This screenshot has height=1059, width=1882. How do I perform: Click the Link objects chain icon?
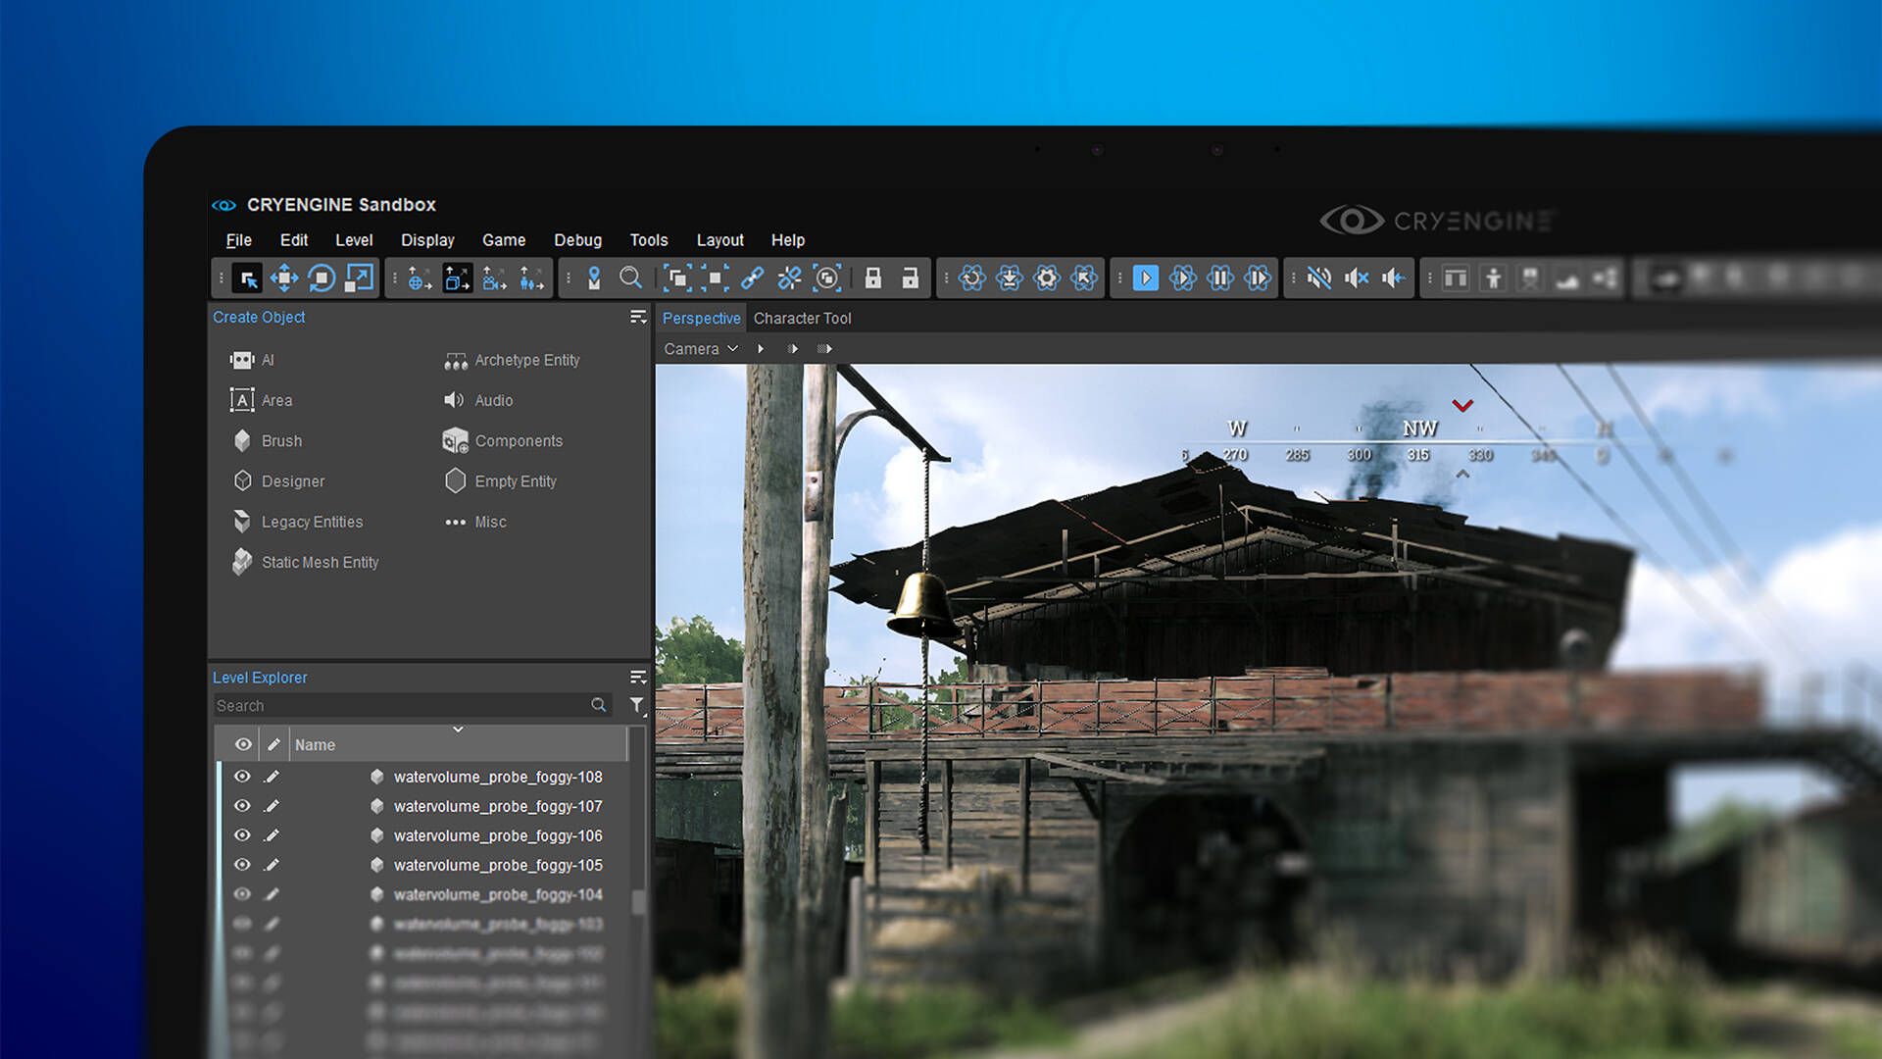point(752,278)
